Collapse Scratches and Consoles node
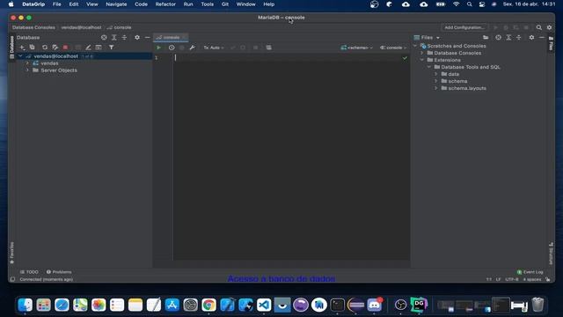The width and height of the screenshot is (563, 317). pyautogui.click(x=415, y=46)
